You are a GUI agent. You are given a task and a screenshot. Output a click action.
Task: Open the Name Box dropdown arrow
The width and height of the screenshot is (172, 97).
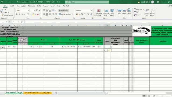tap(6, 22)
